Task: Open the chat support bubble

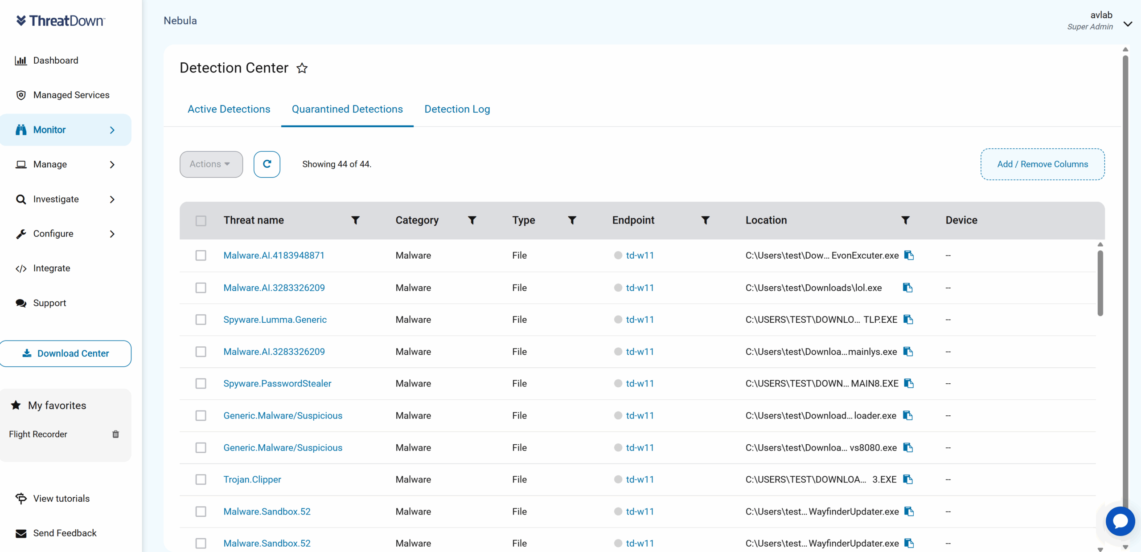Action: click(x=1120, y=521)
